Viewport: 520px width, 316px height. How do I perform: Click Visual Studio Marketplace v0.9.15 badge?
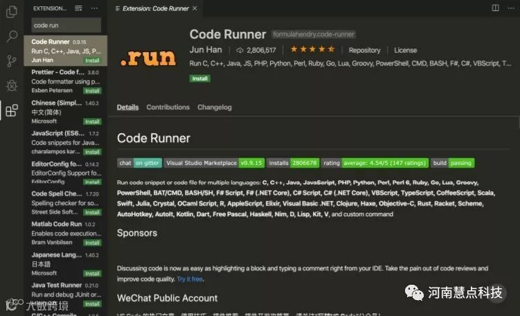pos(214,163)
